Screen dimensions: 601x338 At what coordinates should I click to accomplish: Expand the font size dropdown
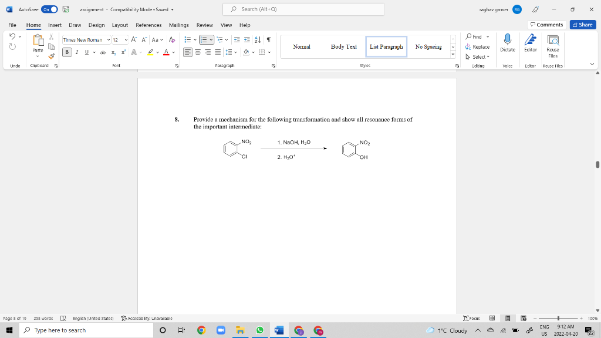[126, 40]
